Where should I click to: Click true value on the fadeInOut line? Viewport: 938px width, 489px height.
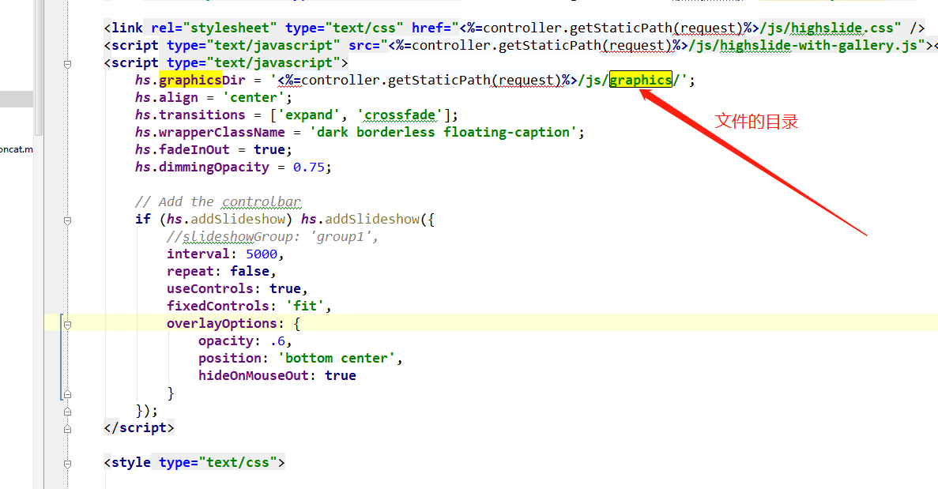coord(269,149)
